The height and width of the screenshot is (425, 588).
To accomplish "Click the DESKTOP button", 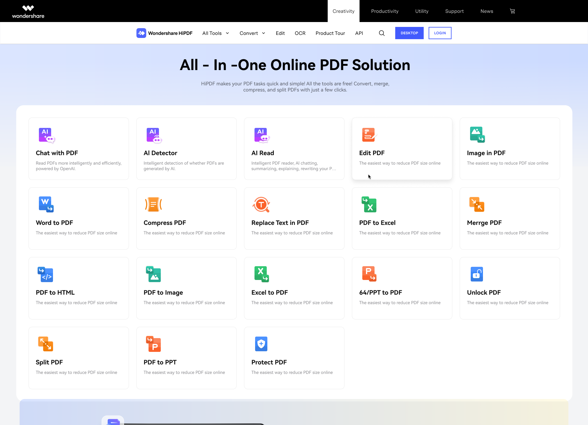I will click(x=409, y=33).
